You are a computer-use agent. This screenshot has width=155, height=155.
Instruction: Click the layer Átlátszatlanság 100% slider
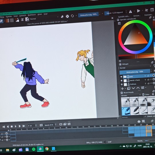click(x=135, y=72)
